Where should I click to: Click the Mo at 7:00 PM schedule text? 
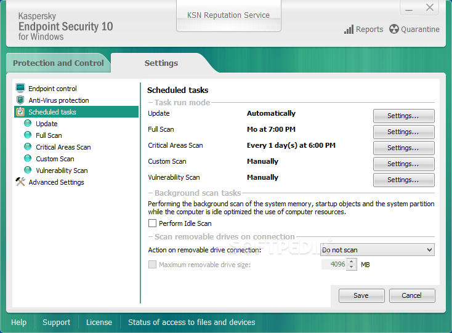pyautogui.click(x=271, y=129)
